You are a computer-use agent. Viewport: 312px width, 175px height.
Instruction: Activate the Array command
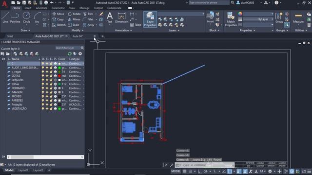point(89,25)
